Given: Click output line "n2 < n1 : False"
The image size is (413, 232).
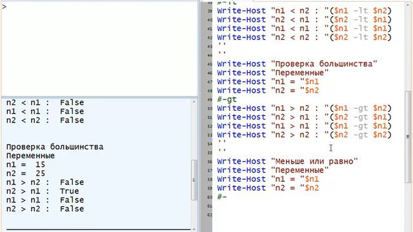Looking at the screenshot, I should point(45,102).
